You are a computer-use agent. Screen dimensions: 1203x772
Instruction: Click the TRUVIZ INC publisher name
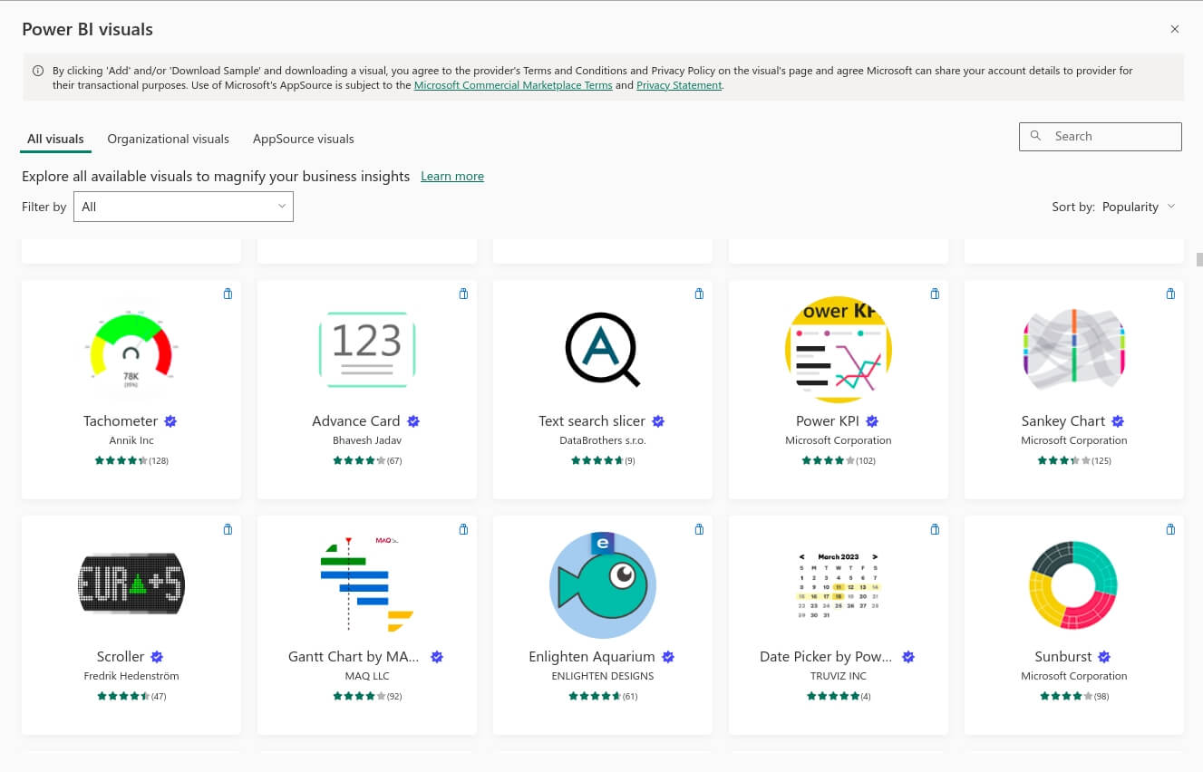tap(839, 676)
